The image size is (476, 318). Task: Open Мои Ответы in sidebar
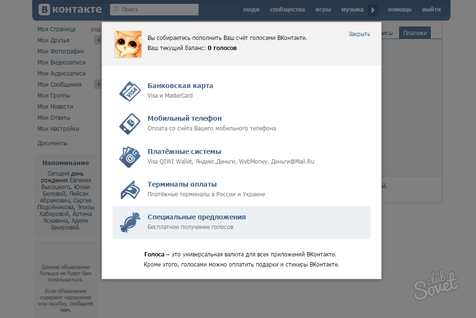pos(54,118)
